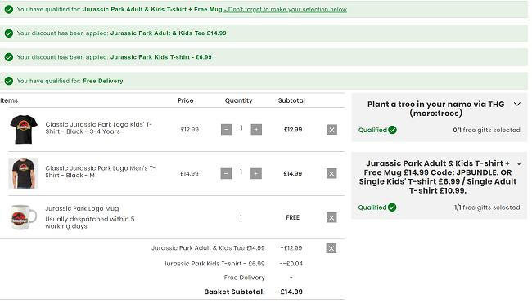Click the Qualified checkmark under bundle offer
The image size is (532, 303).
pos(392,207)
